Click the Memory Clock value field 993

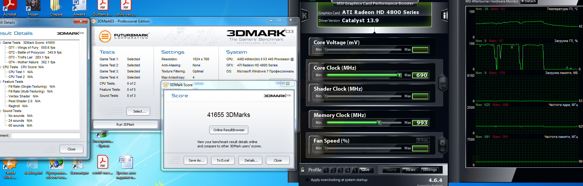pyautogui.click(x=421, y=123)
